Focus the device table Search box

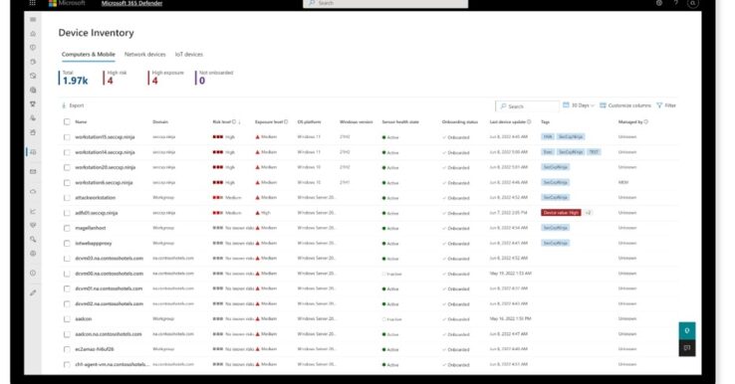pyautogui.click(x=527, y=106)
